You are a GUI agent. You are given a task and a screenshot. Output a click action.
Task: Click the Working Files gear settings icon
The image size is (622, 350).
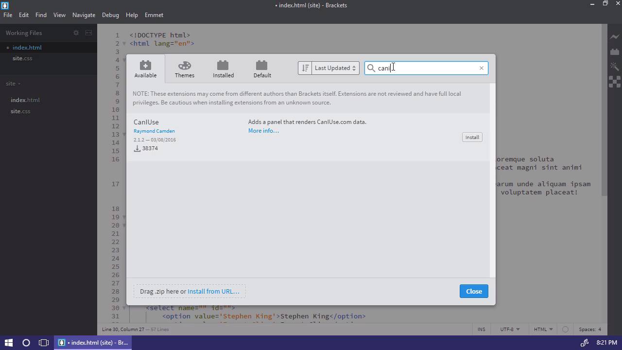(x=76, y=33)
